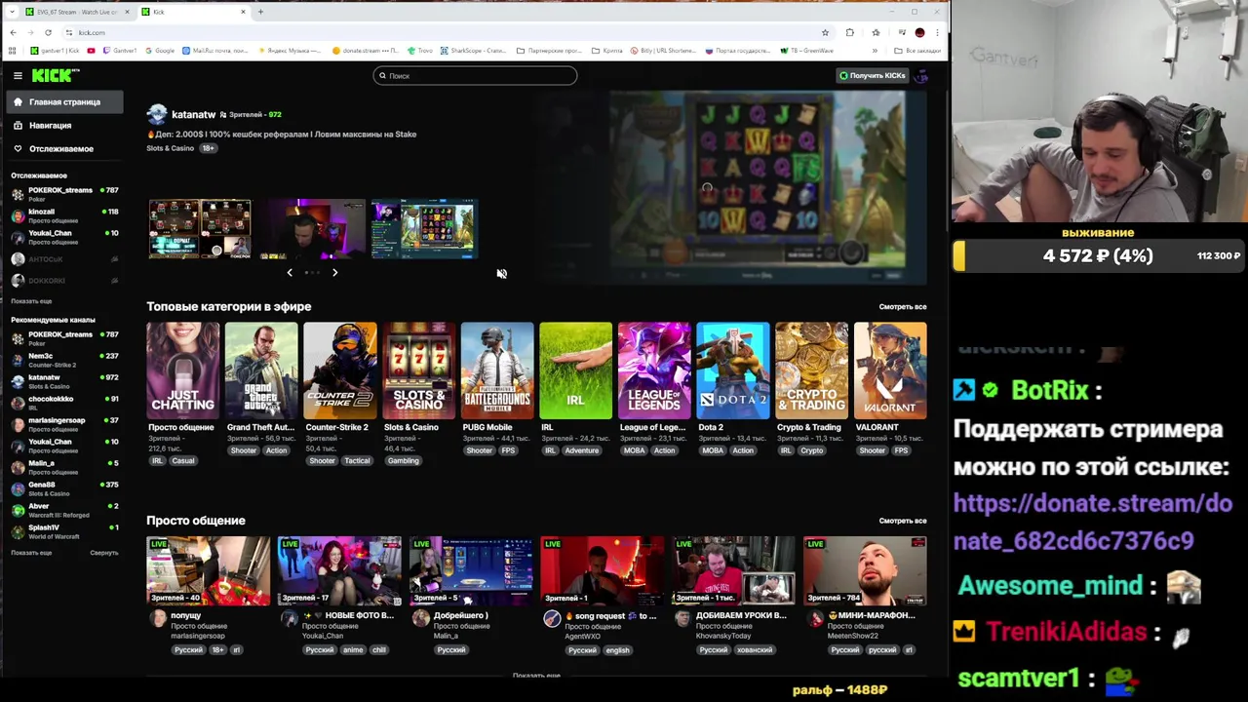Viewport: 1248px width, 702px height.
Task: Open ДОБИВАЕМ УРОКИ stream by KhovanskyToday
Action: tap(733, 570)
